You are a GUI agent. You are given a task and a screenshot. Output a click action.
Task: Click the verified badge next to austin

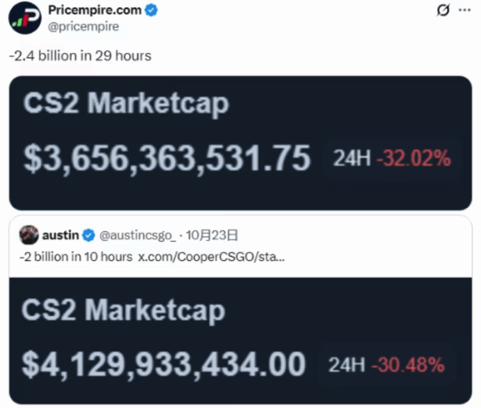88,235
